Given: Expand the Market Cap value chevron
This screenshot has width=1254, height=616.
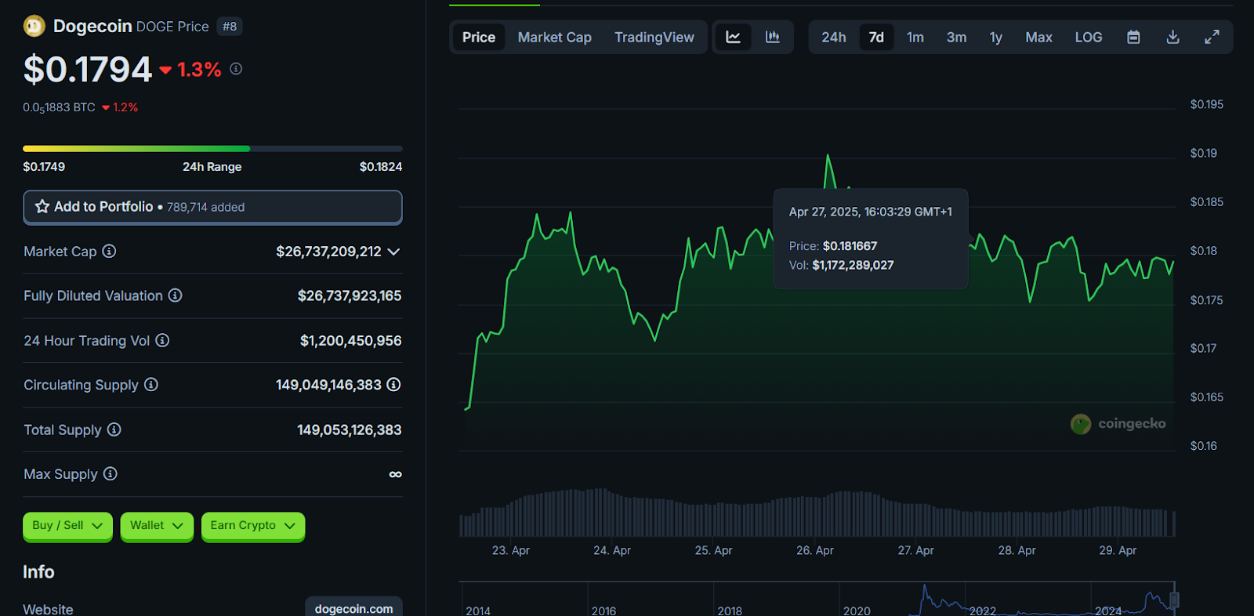Looking at the screenshot, I should point(393,252).
